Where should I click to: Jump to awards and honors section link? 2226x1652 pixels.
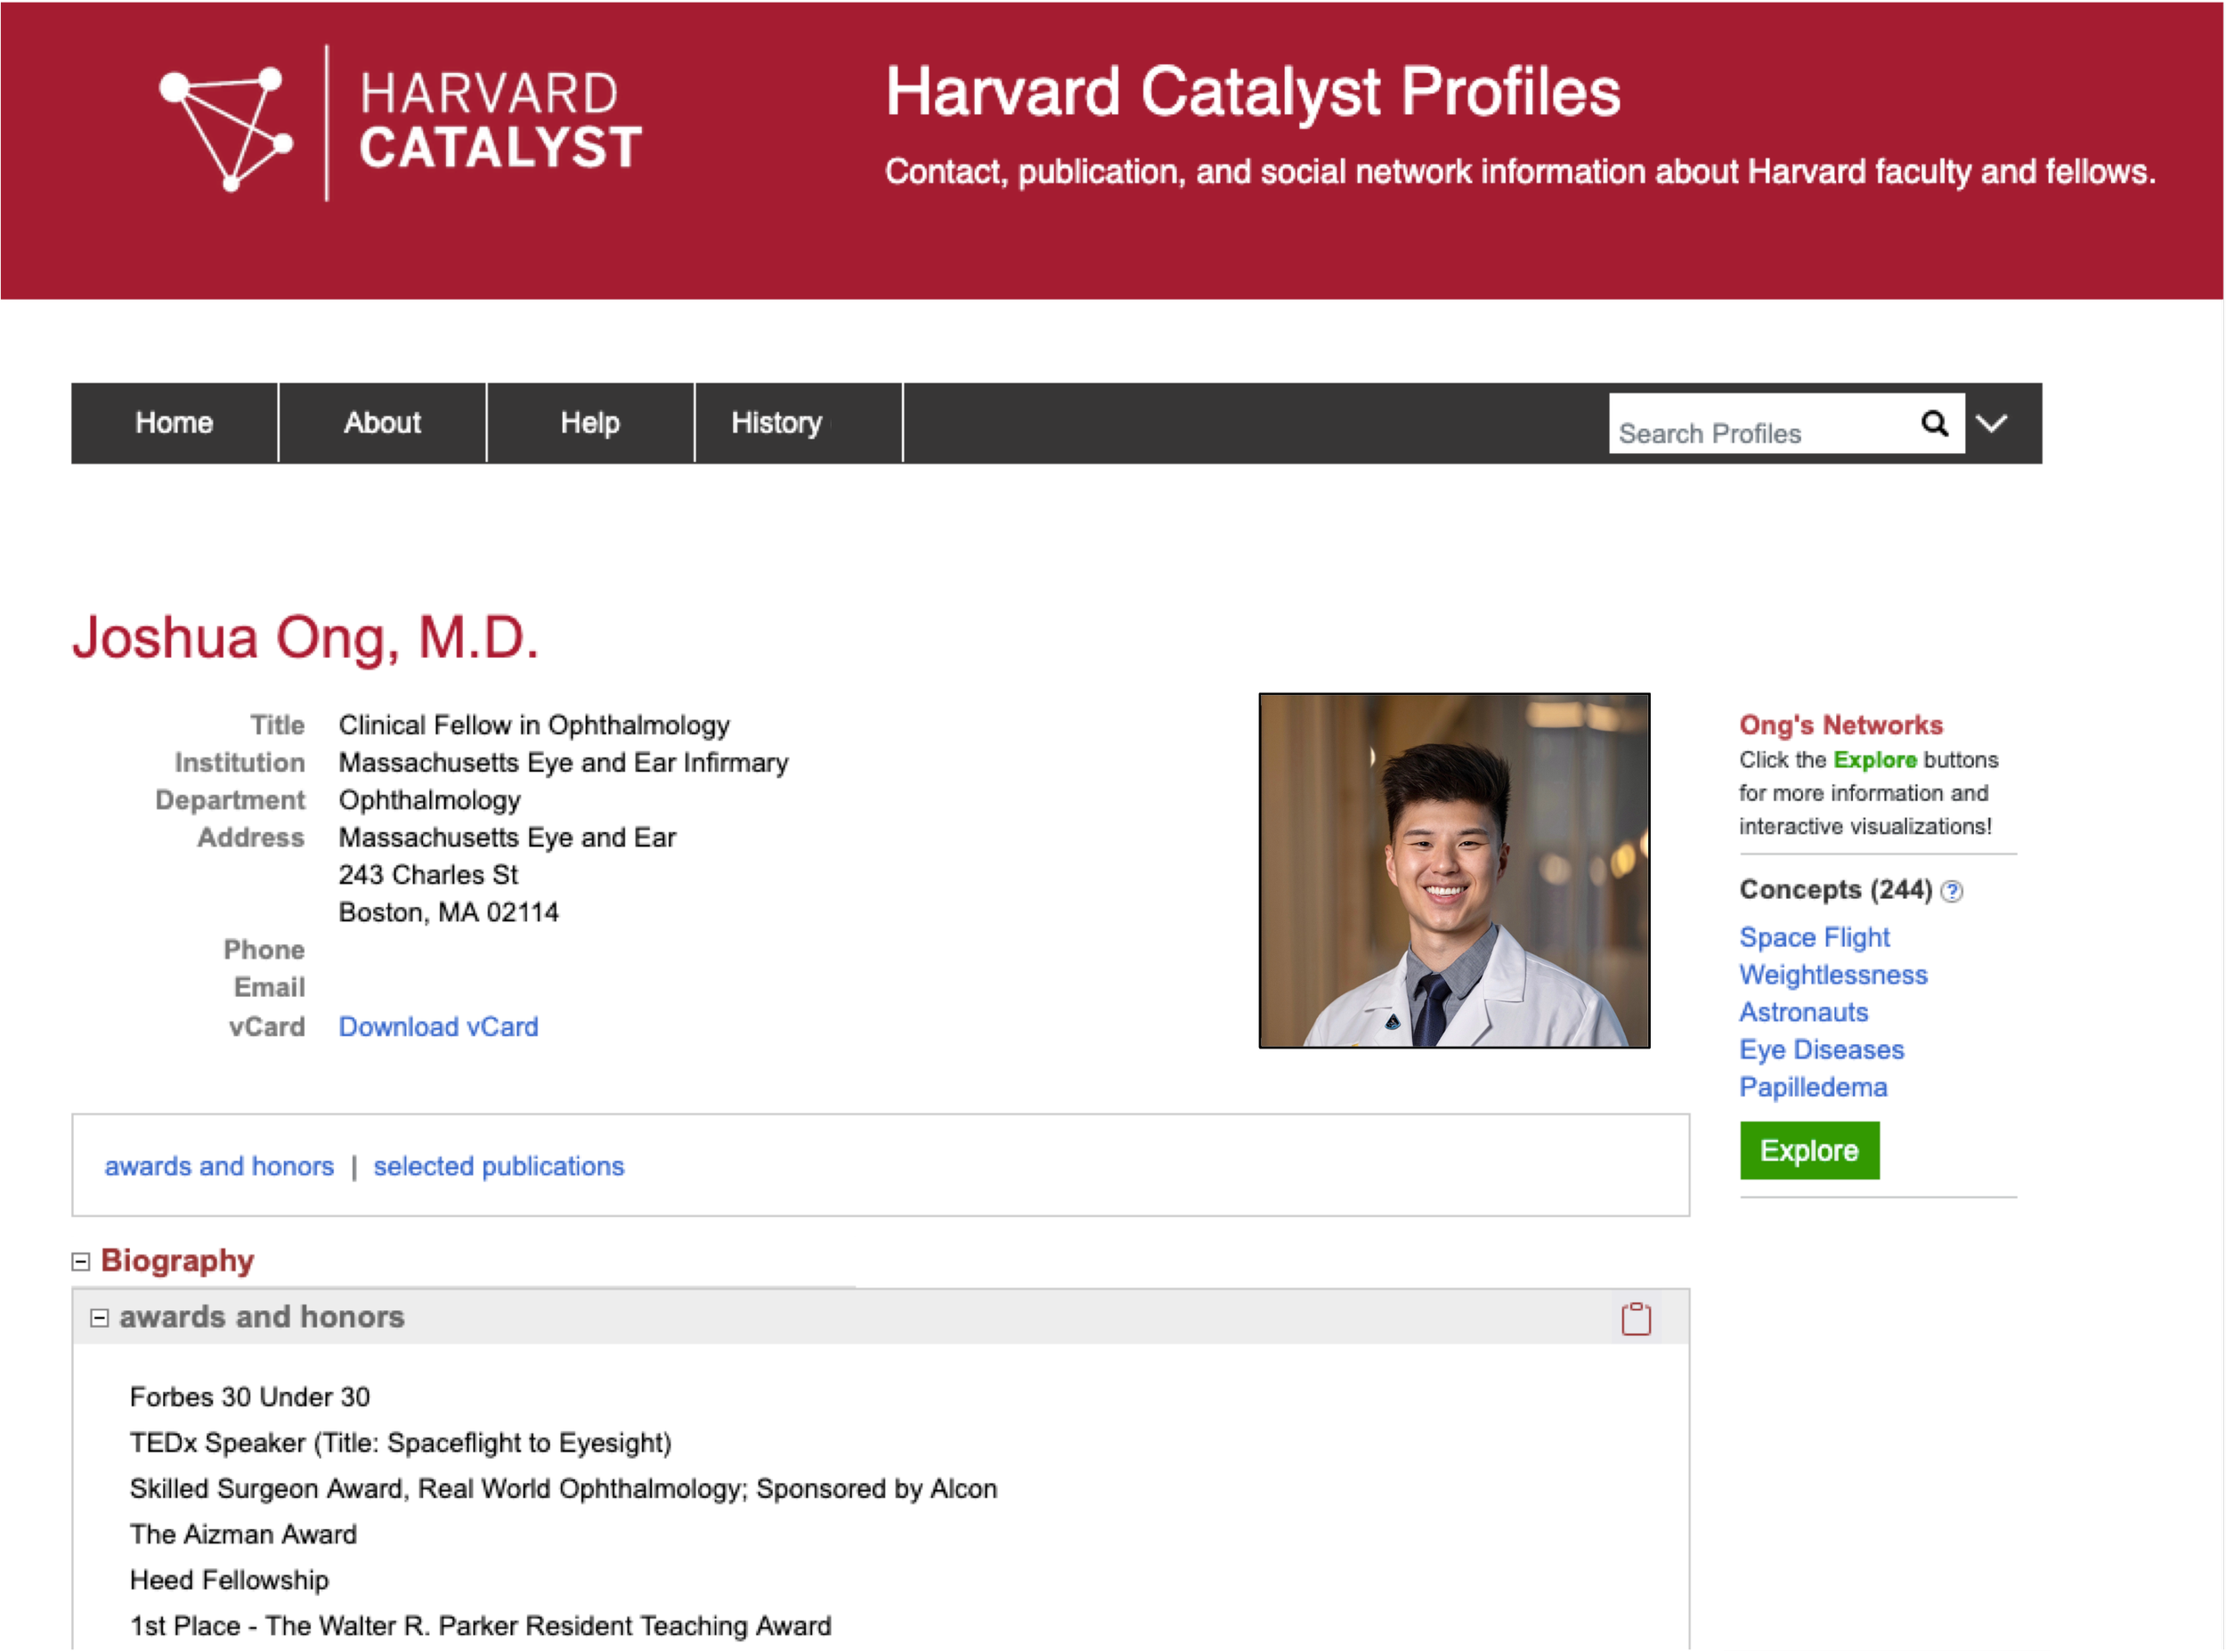(219, 1166)
